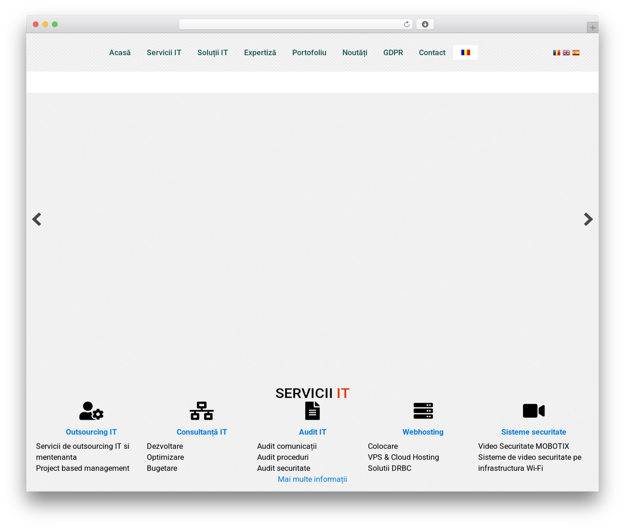Click the text Audit securitate
The width and height of the screenshot is (625, 529).
pos(284,468)
